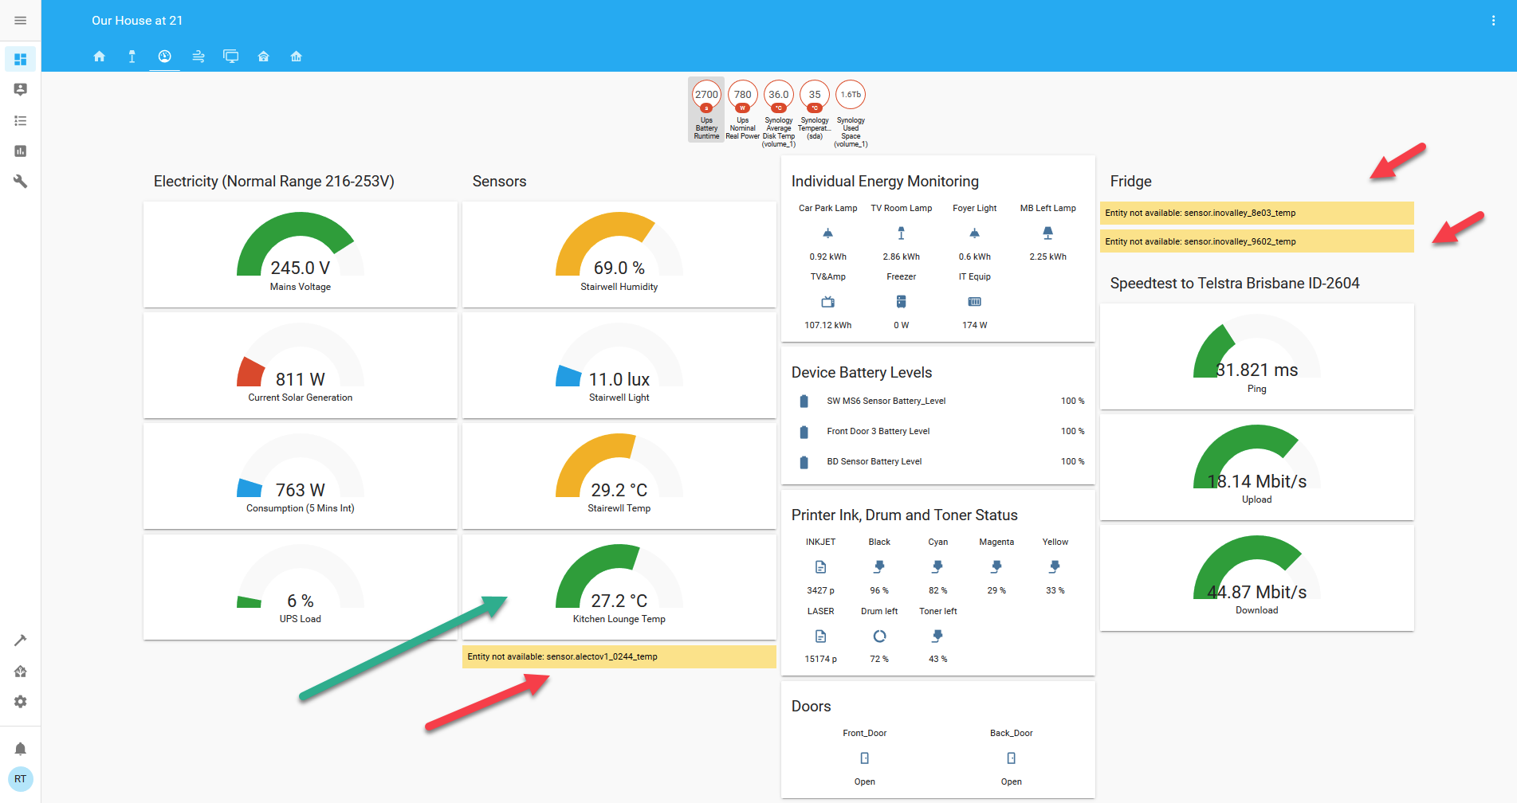Image resolution: width=1517 pixels, height=803 pixels.
Task: Open Developer Tools hammer icon
Action: (x=21, y=640)
